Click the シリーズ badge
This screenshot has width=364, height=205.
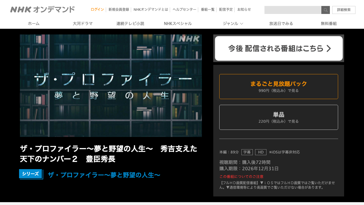click(x=31, y=174)
